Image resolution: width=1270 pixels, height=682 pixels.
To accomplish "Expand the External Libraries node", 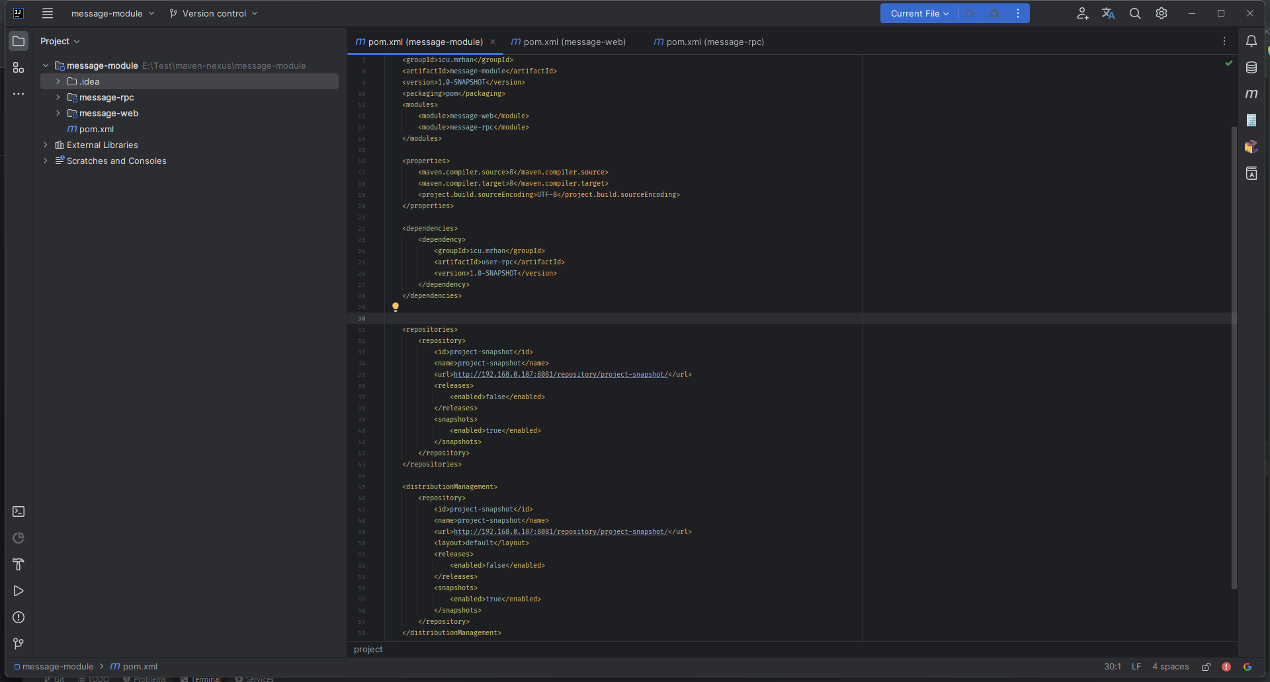I will coord(46,145).
